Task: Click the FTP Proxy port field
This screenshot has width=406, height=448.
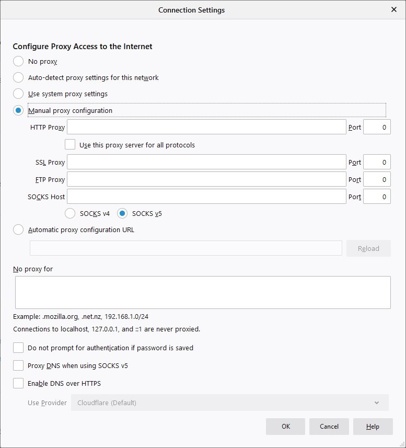Action: point(377,179)
